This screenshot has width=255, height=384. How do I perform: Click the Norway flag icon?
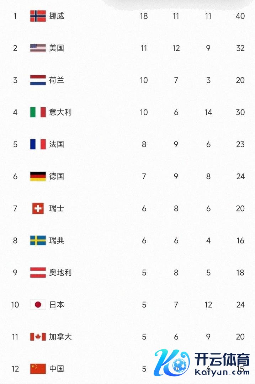38,16
